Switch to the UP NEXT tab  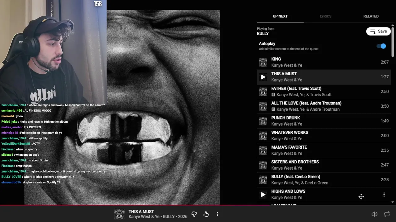pos(280,16)
